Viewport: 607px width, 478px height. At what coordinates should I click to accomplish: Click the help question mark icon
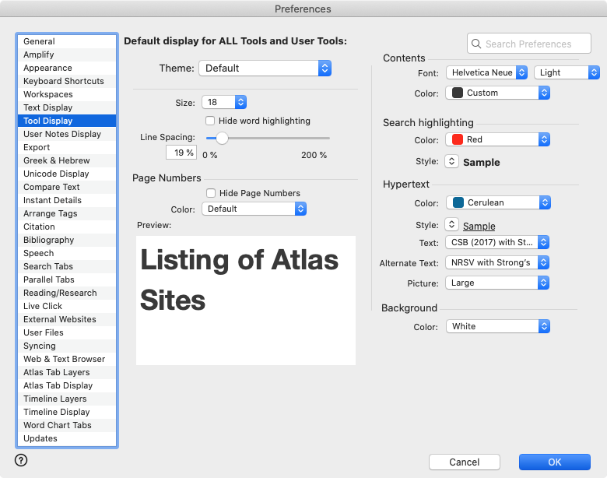coord(21,460)
